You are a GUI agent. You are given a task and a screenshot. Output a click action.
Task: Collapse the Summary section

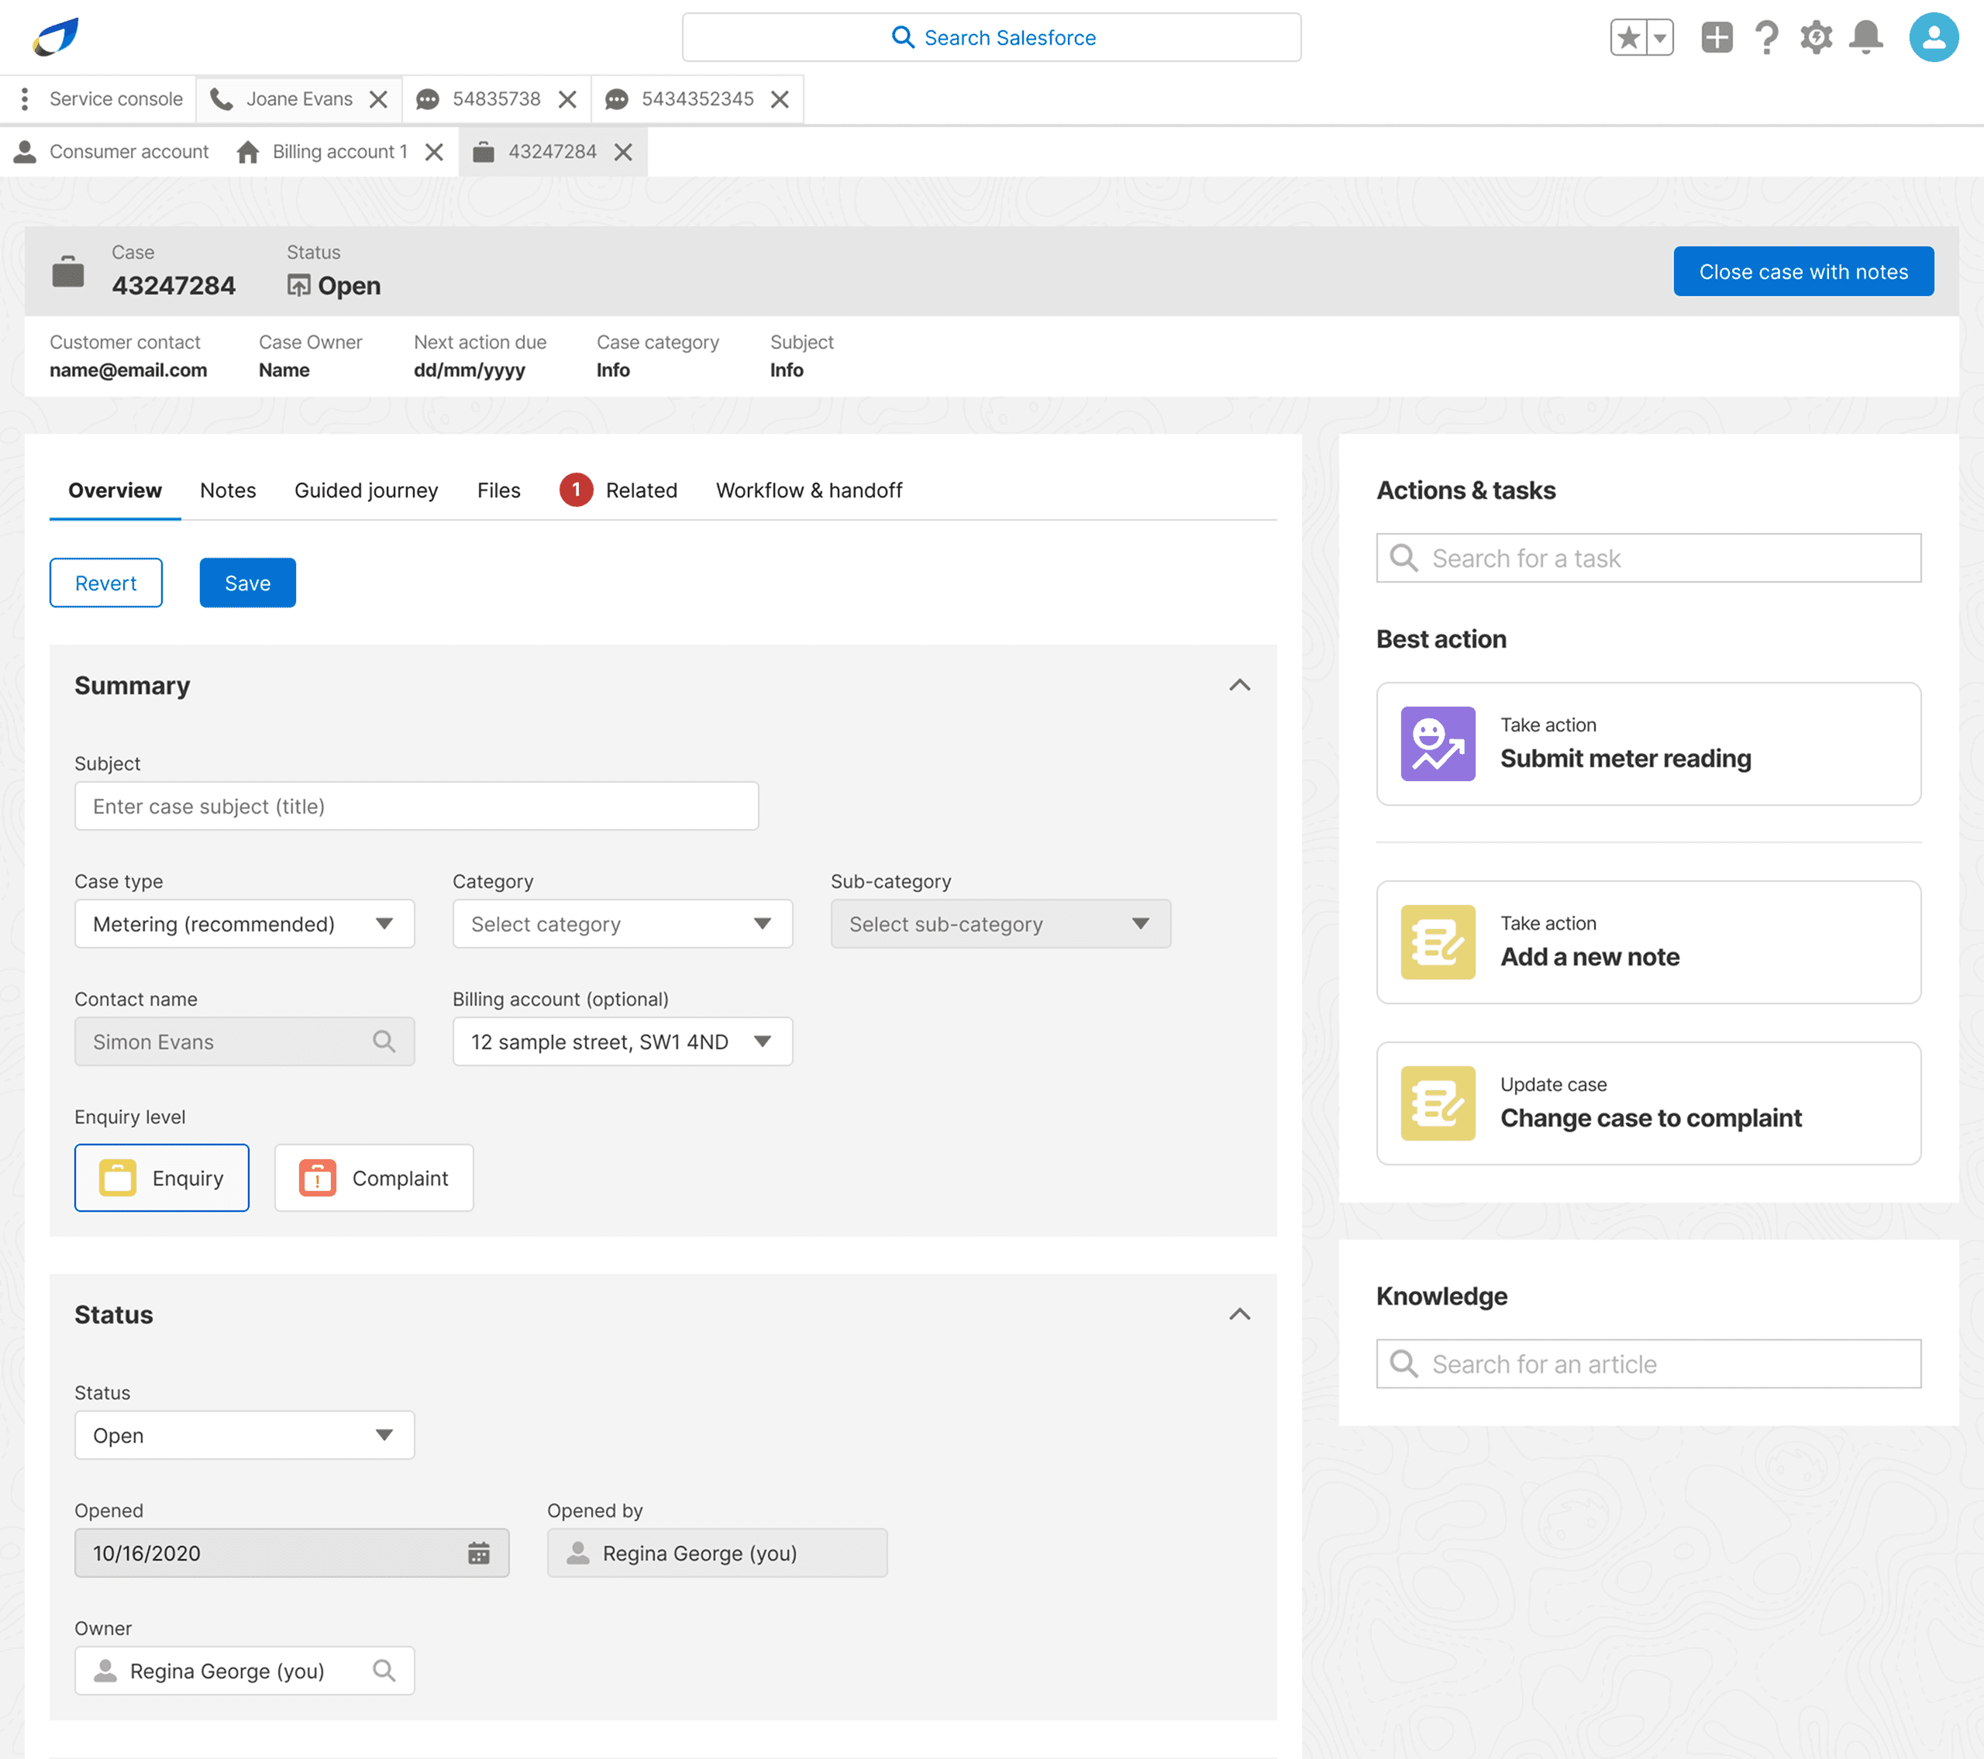[x=1239, y=685]
